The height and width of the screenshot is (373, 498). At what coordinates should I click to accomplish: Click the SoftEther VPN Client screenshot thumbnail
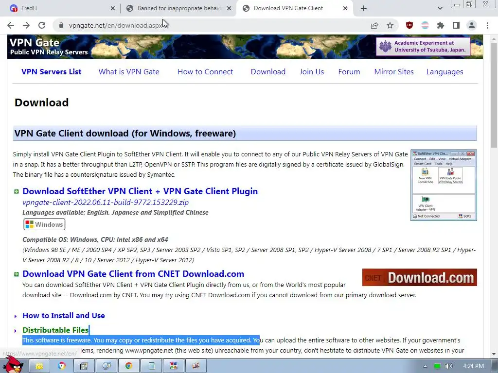(x=444, y=185)
